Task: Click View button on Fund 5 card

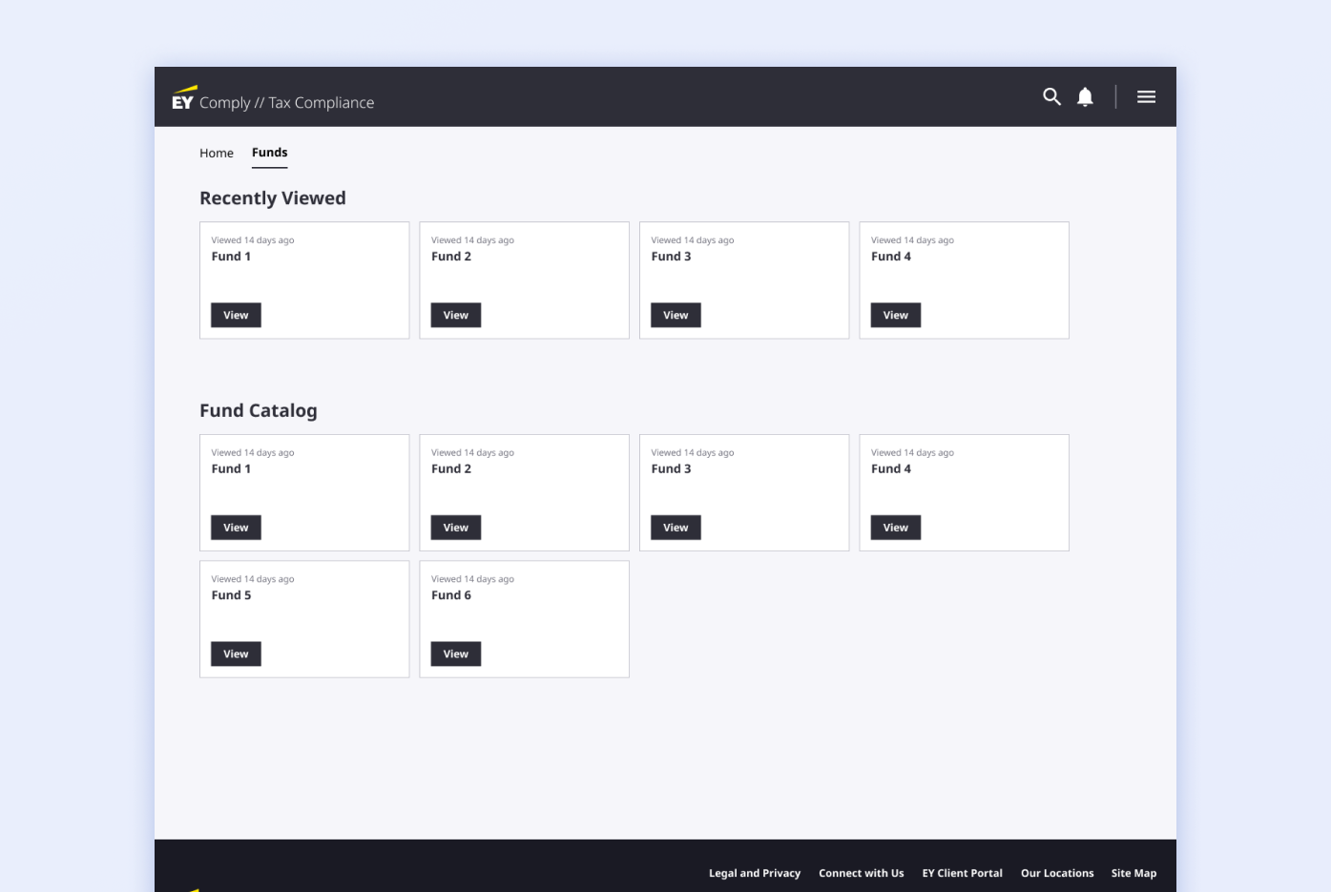Action: pyautogui.click(x=236, y=654)
